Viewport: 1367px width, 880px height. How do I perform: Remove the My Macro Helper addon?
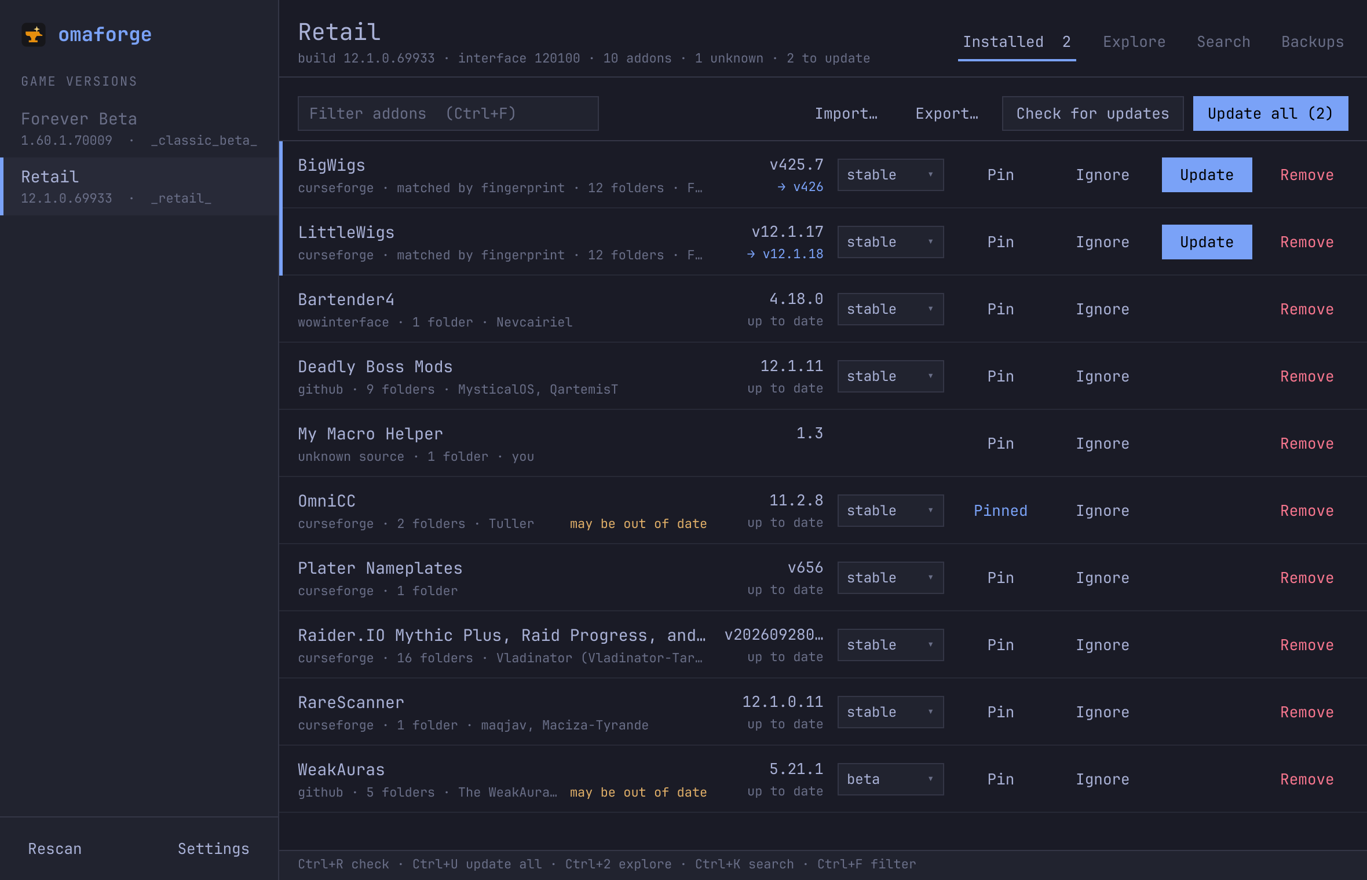1307,443
